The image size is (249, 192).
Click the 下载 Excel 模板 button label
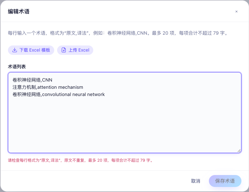click(35, 50)
